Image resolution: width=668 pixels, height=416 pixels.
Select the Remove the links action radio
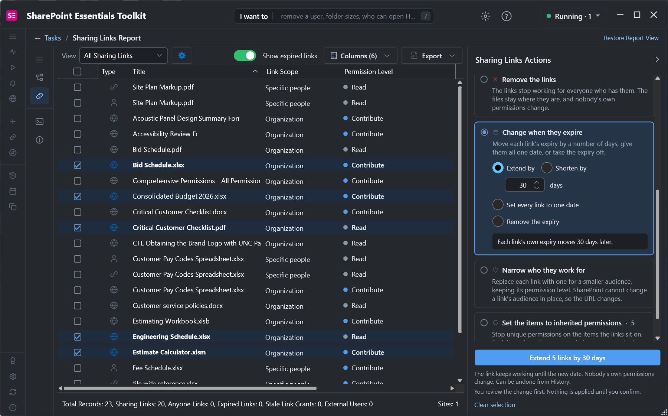point(484,79)
